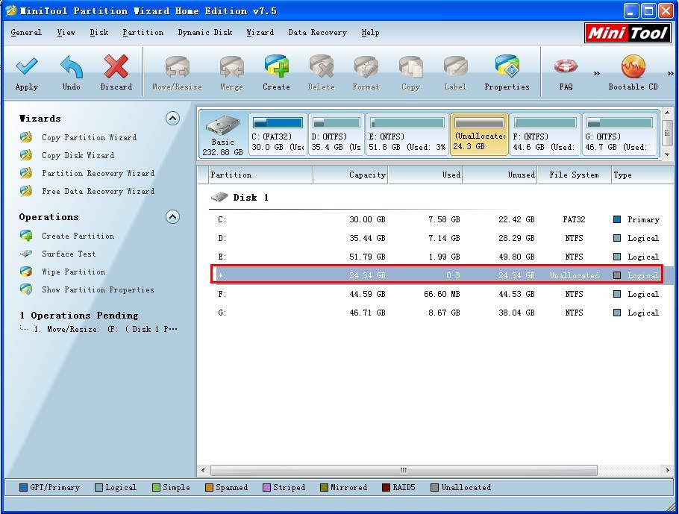Select Unallocated 24.3 GB block in disk map
The width and height of the screenshot is (679, 514).
coord(479,134)
